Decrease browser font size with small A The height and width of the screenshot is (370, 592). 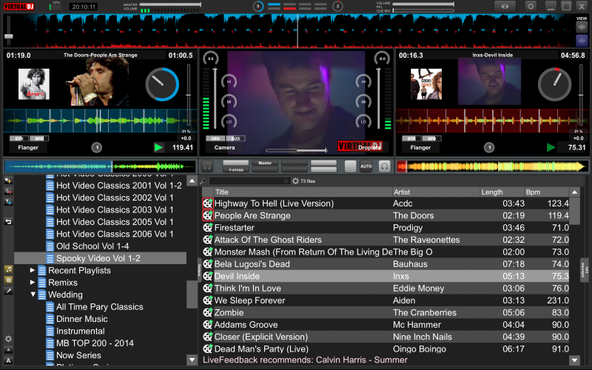[8, 350]
